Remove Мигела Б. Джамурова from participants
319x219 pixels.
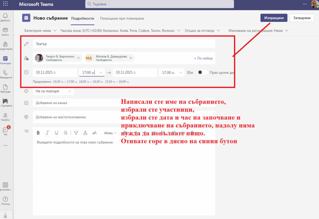131,58
